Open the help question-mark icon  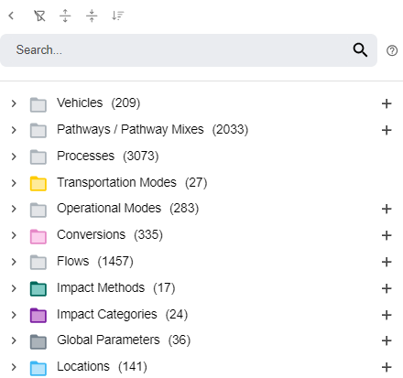[x=392, y=50]
